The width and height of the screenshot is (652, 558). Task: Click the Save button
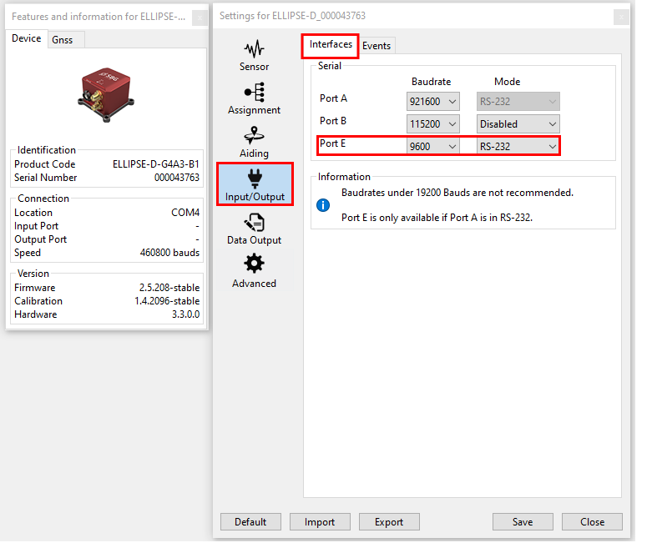pos(523,522)
